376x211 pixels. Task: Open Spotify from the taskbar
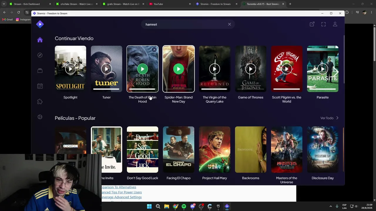184,206
